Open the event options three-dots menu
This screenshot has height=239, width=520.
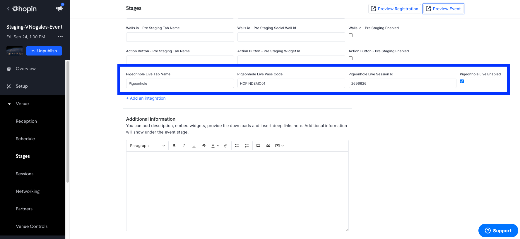60,37
